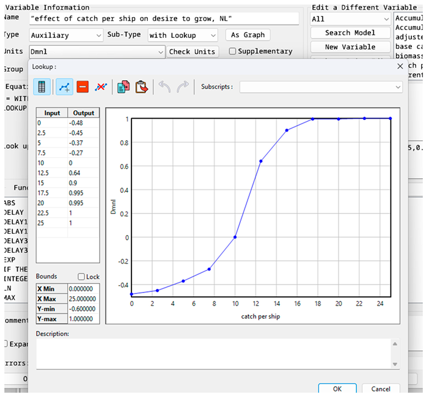Enable the Lock bounds checkbox
Viewport: 426px width, 396px height.
click(81, 277)
